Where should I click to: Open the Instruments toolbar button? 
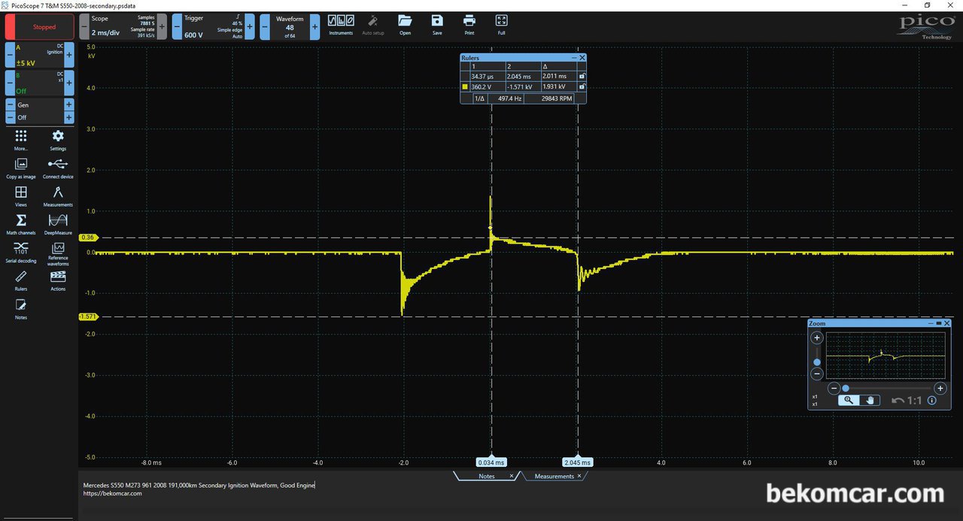coord(341,24)
